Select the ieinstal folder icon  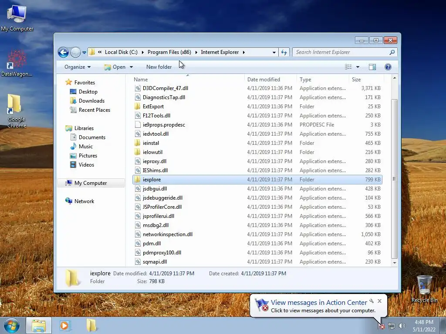coord(138,143)
